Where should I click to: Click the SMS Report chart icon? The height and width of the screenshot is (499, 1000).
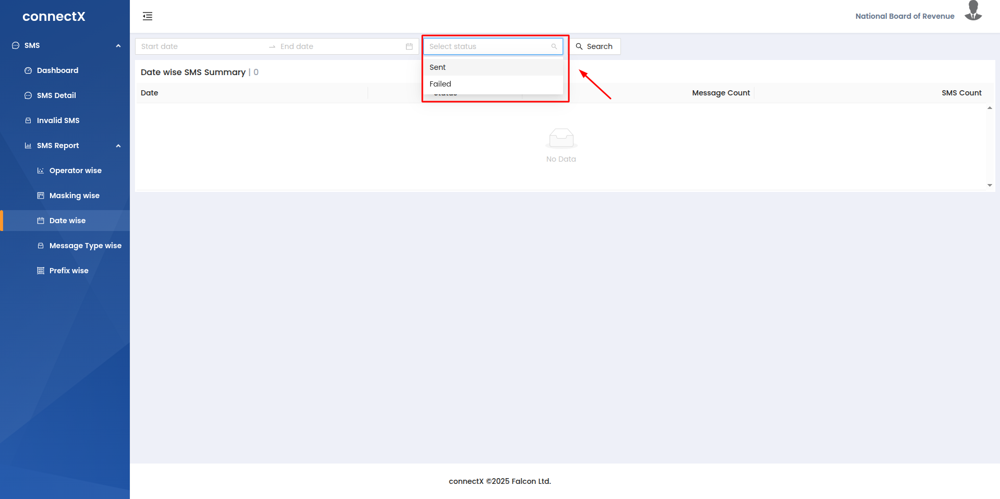[x=28, y=145]
